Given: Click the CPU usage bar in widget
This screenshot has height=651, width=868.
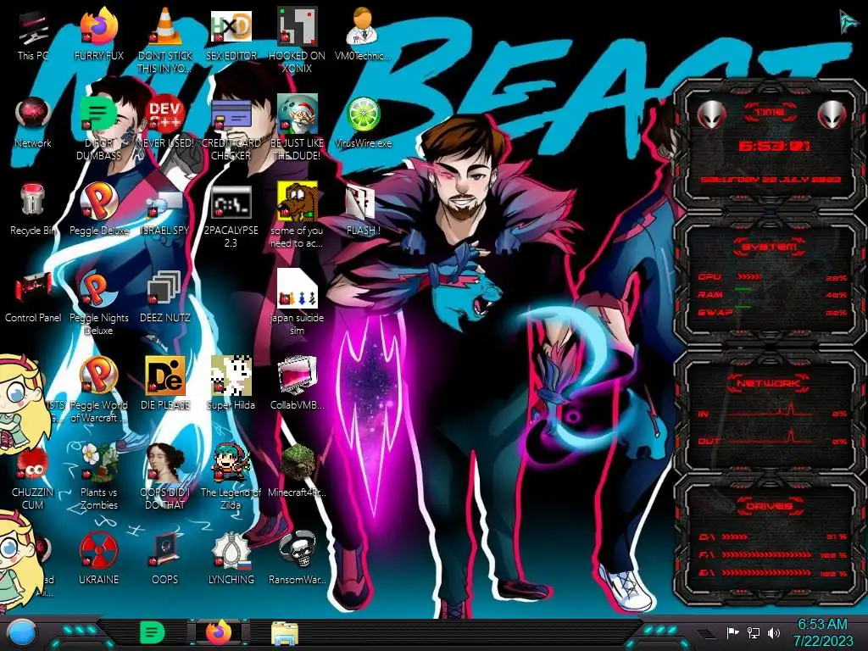Looking at the screenshot, I should click(x=749, y=277).
